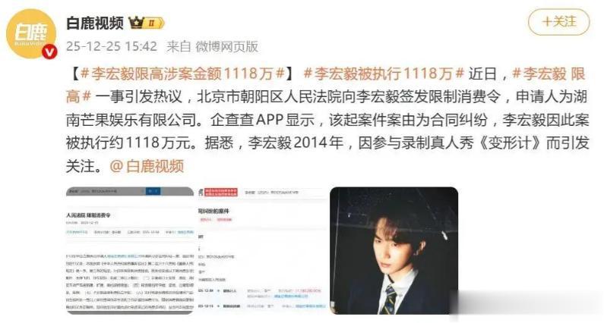Open the 限制消费令 document screenshot thumbnail

[x=130, y=251]
